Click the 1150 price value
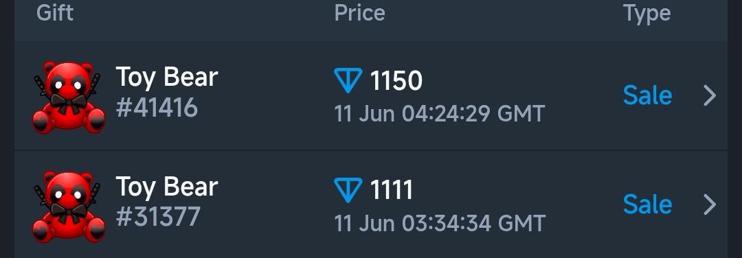 click(x=396, y=81)
